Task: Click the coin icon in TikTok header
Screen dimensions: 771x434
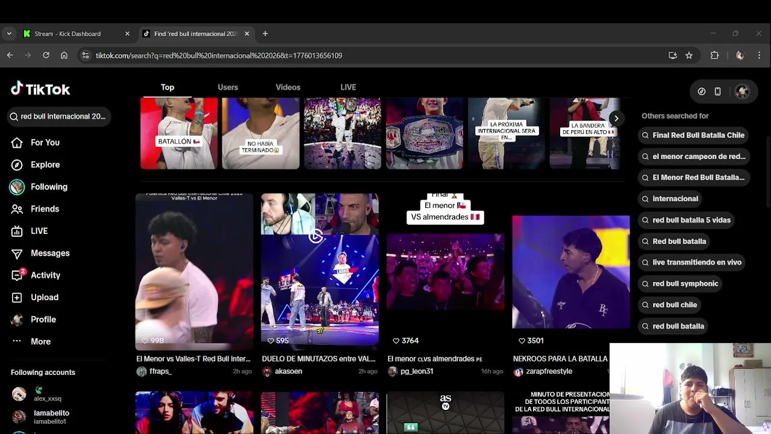Action: 702,92
